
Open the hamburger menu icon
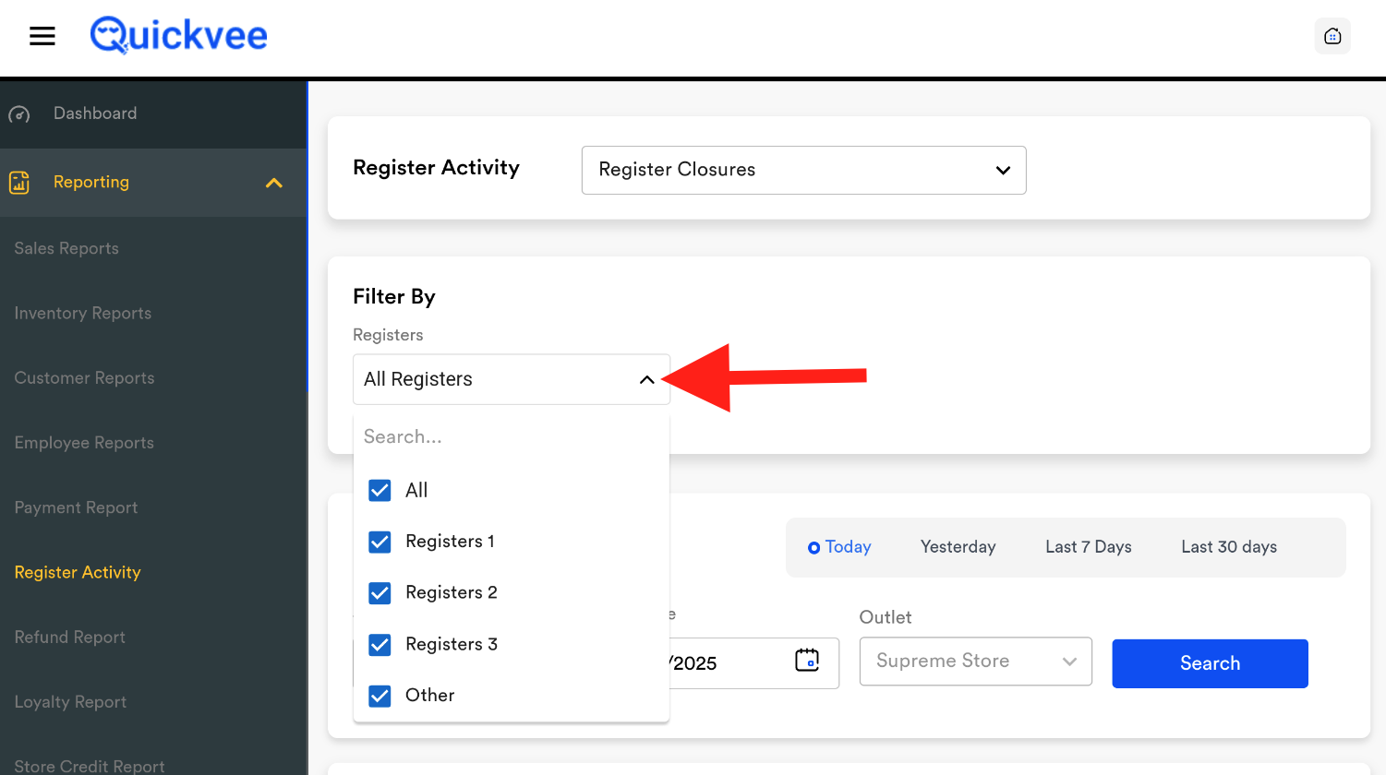tap(42, 36)
